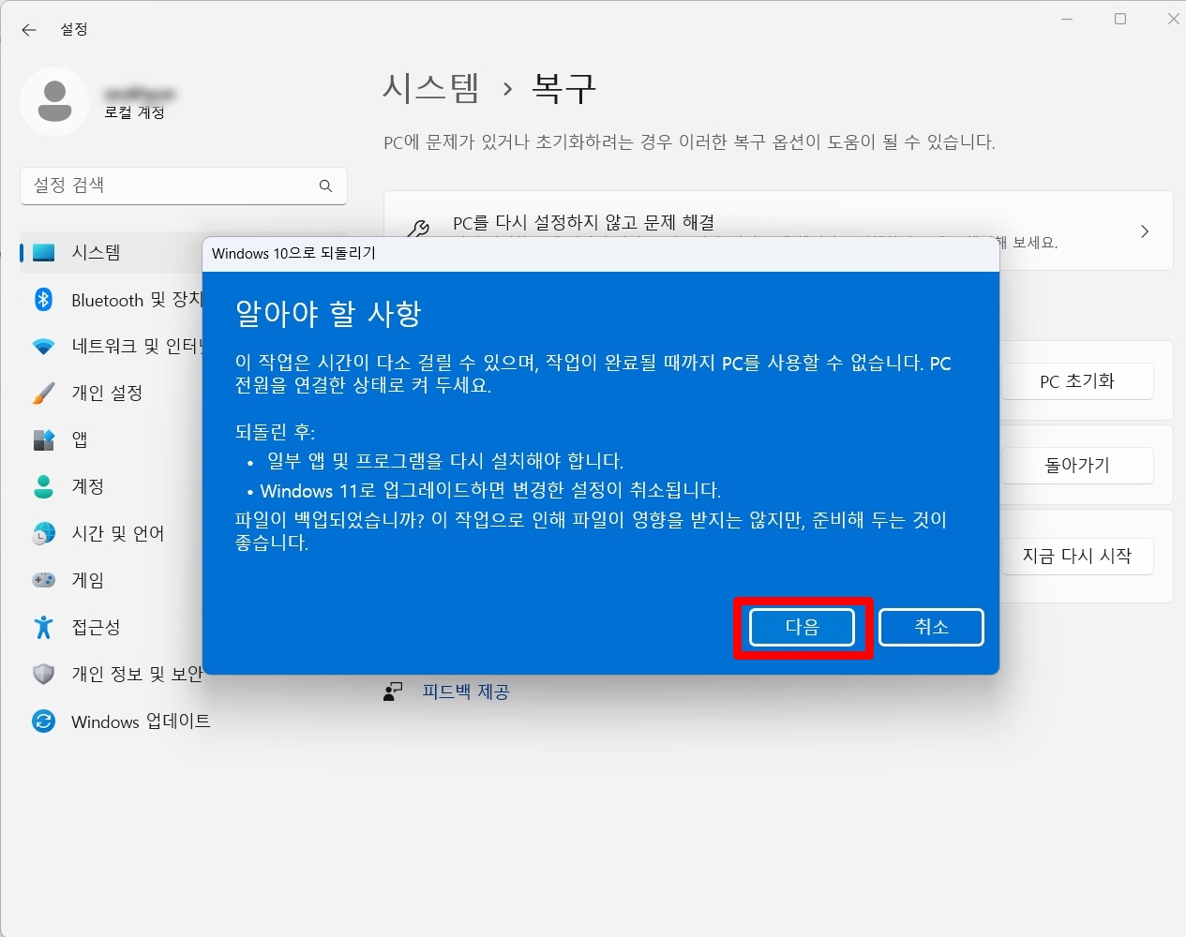The width and height of the screenshot is (1186, 937).
Task: Click 다음 button in the dialog
Action: point(802,628)
